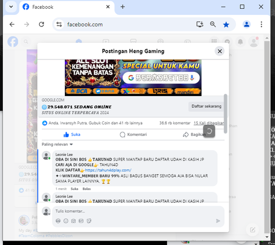
Task: Open the tahun4dplay.com link
Action: point(108,170)
